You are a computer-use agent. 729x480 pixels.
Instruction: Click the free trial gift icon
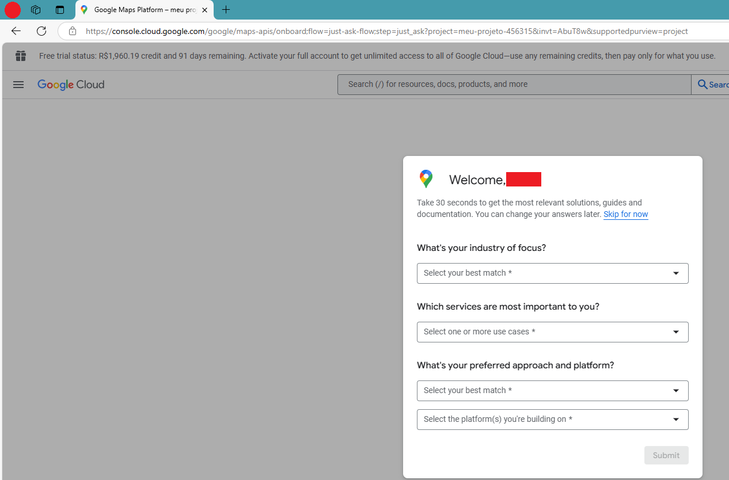pyautogui.click(x=20, y=56)
